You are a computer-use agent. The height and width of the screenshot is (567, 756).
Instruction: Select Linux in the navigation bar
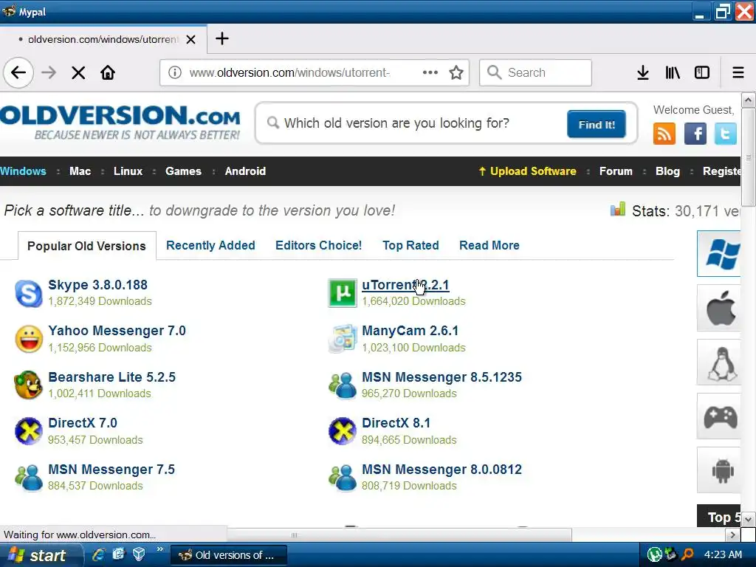[x=128, y=171]
